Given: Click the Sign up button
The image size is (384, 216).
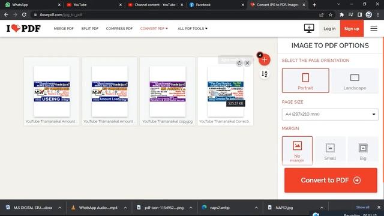Looking at the screenshot, I should point(352,29).
